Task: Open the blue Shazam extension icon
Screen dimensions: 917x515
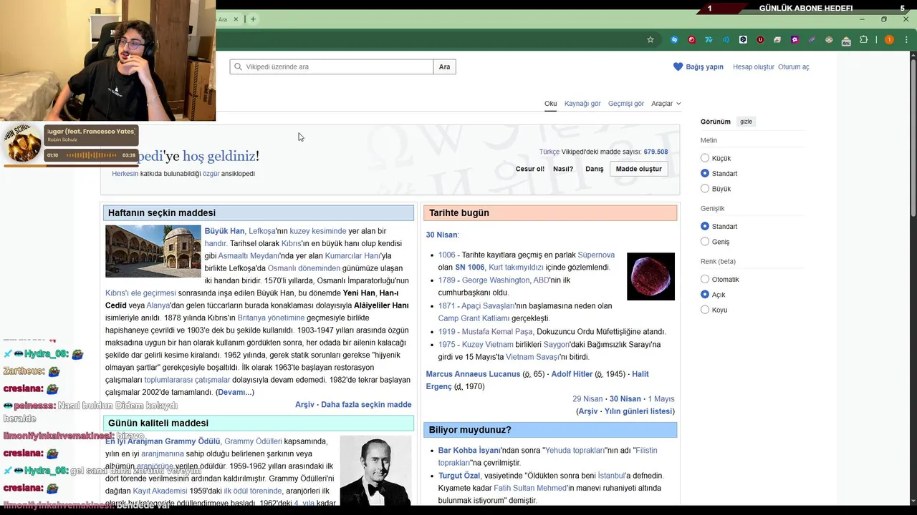Action: point(674,40)
